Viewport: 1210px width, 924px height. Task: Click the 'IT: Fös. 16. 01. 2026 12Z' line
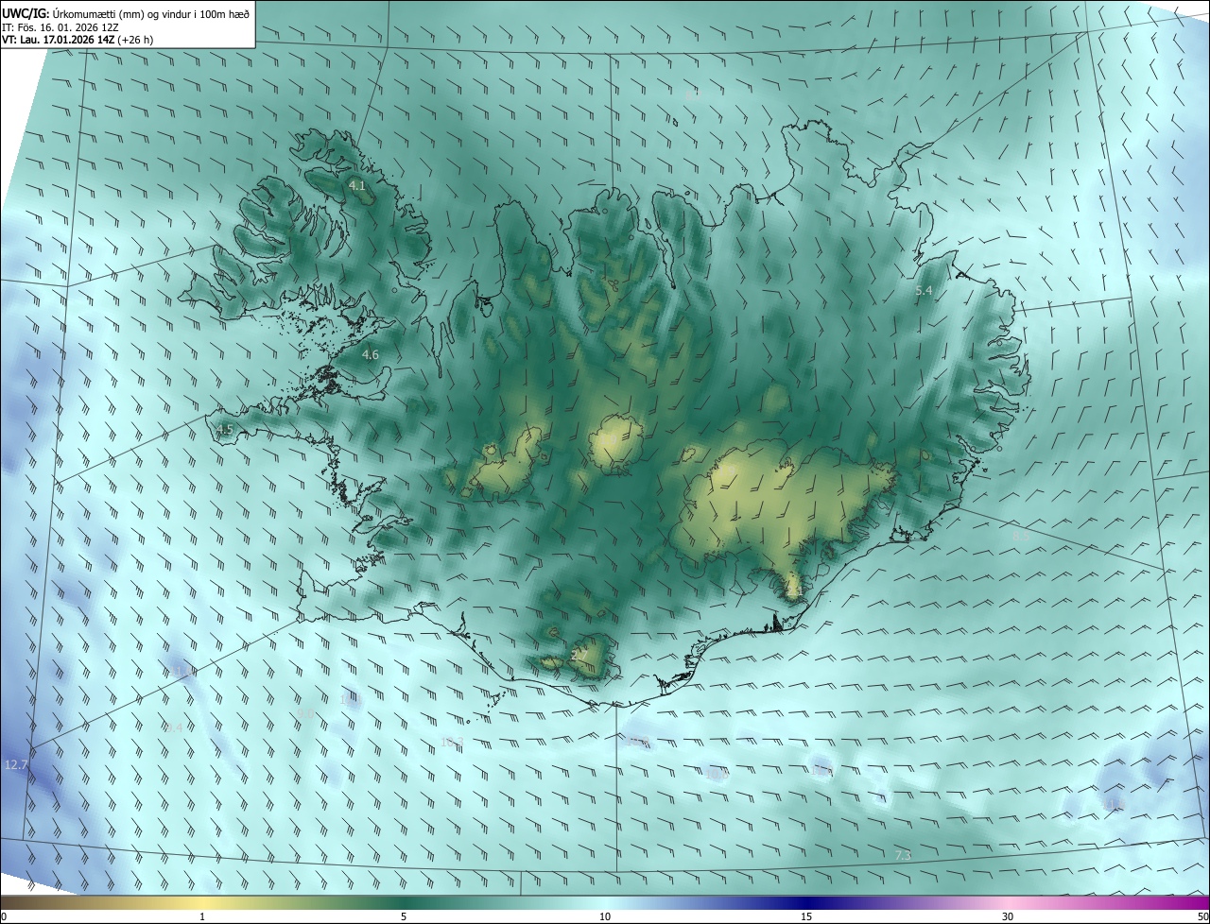(x=60, y=27)
